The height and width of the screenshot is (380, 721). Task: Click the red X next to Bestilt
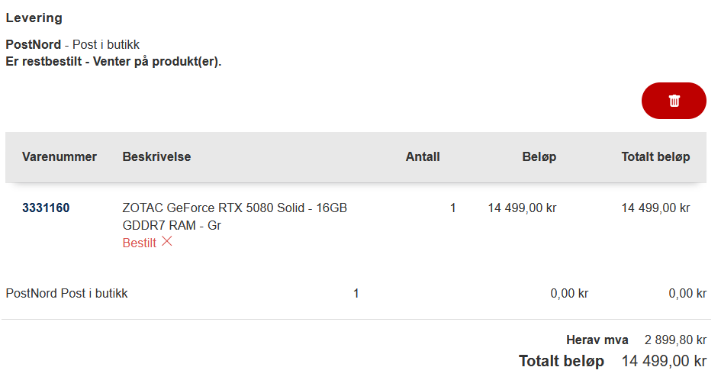point(167,242)
